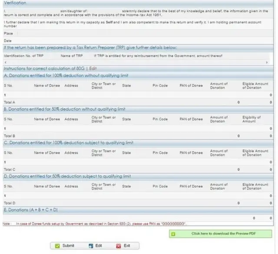This screenshot has width=278, height=254.
Task: Click 'Pin Code' column in section C
Action: (160, 153)
